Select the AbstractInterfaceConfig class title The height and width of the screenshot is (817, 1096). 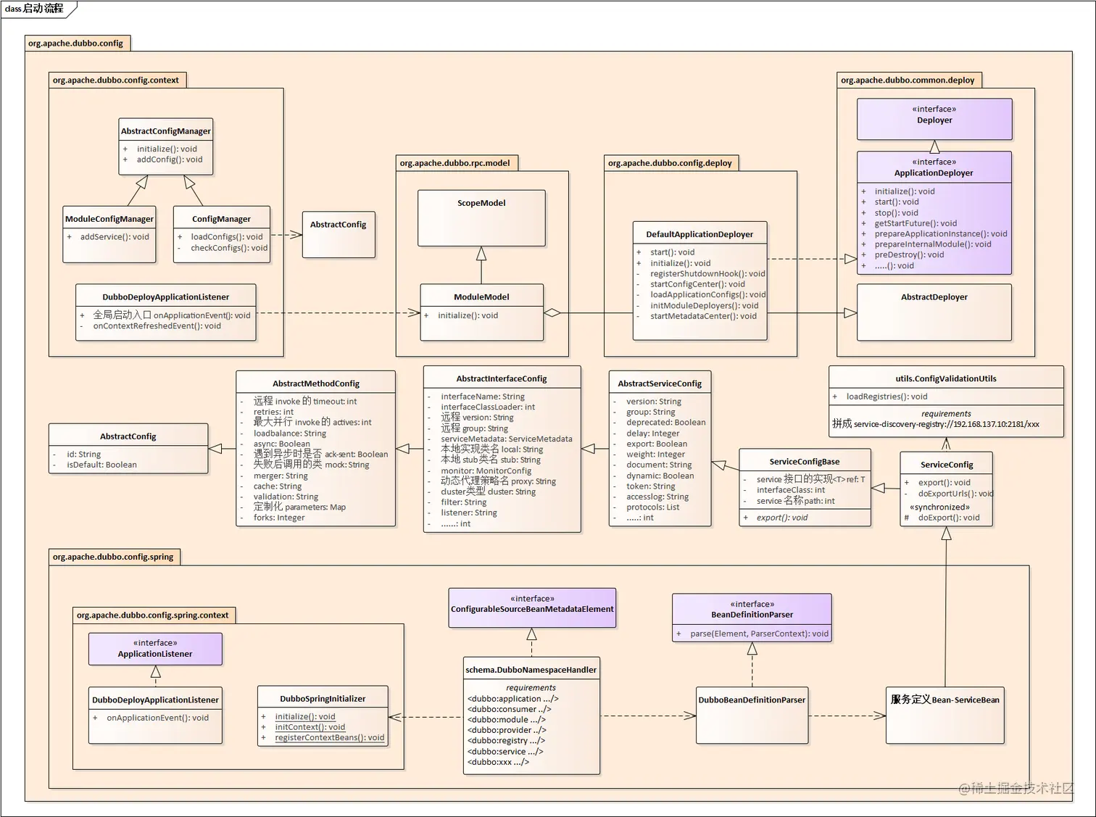tap(502, 378)
